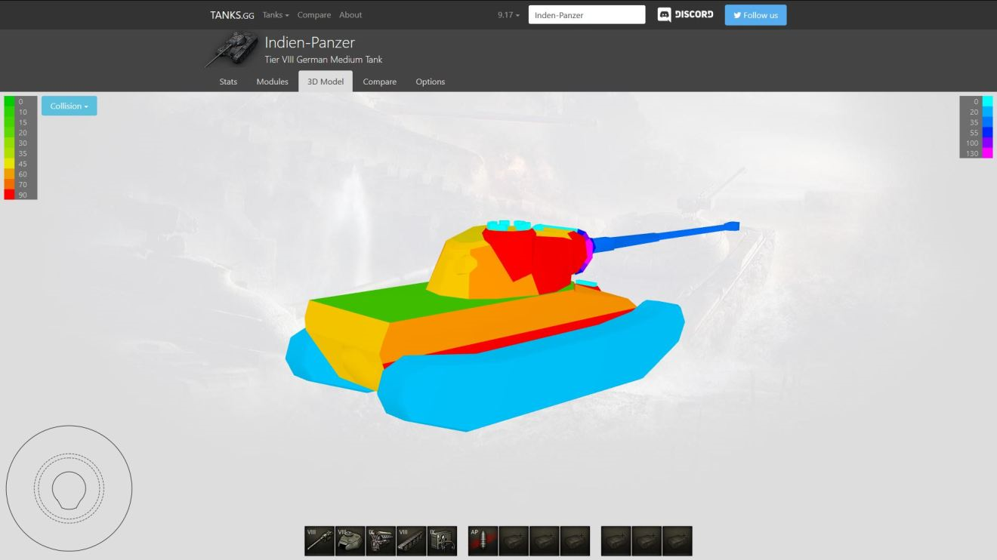The image size is (997, 560).
Task: Open the Options tab
Action: 430,82
